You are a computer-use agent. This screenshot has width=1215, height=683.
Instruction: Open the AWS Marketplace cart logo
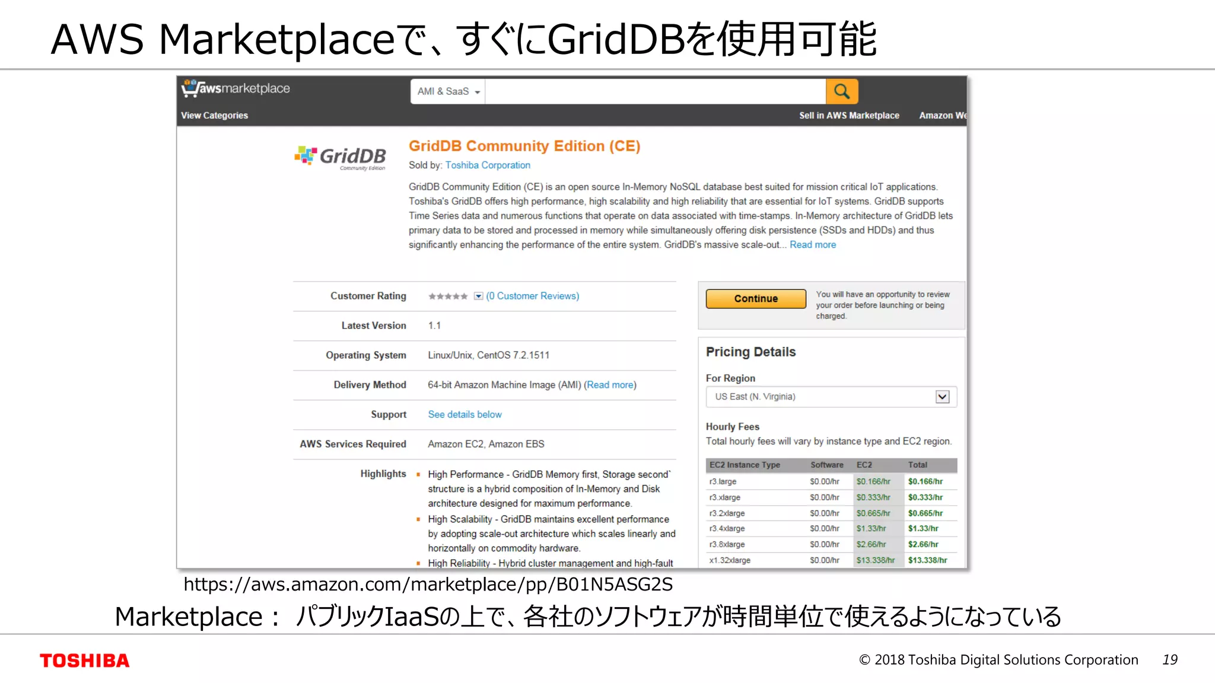click(x=236, y=88)
